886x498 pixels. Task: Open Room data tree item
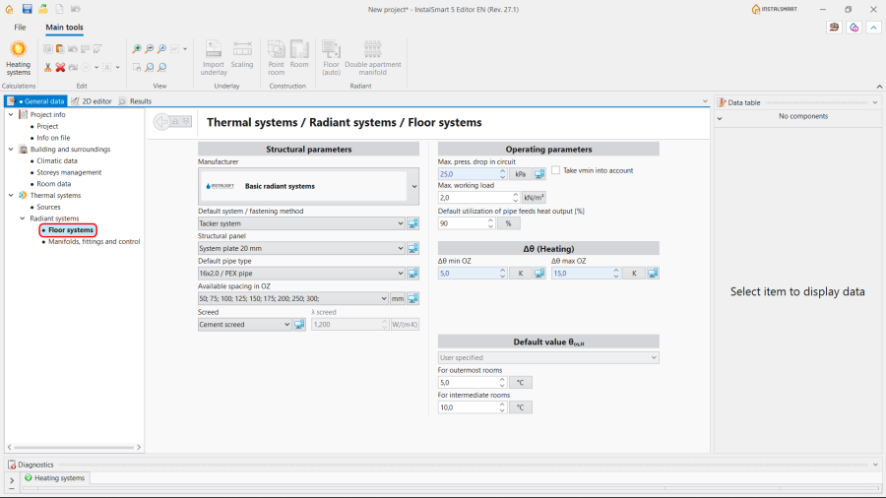click(54, 184)
